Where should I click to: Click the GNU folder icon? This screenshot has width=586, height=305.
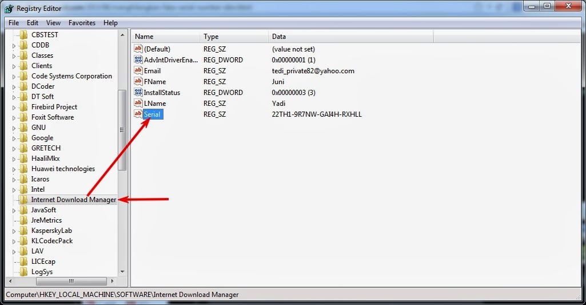[23, 128]
